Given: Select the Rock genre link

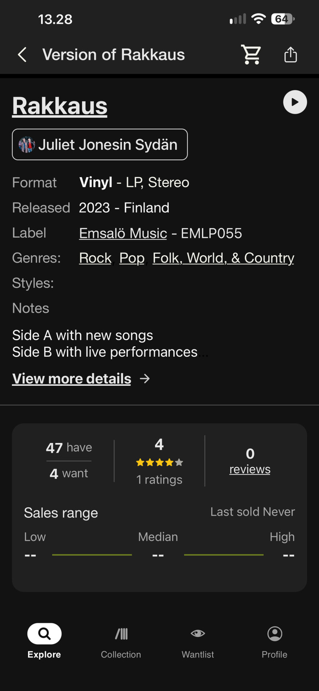Looking at the screenshot, I should [95, 258].
